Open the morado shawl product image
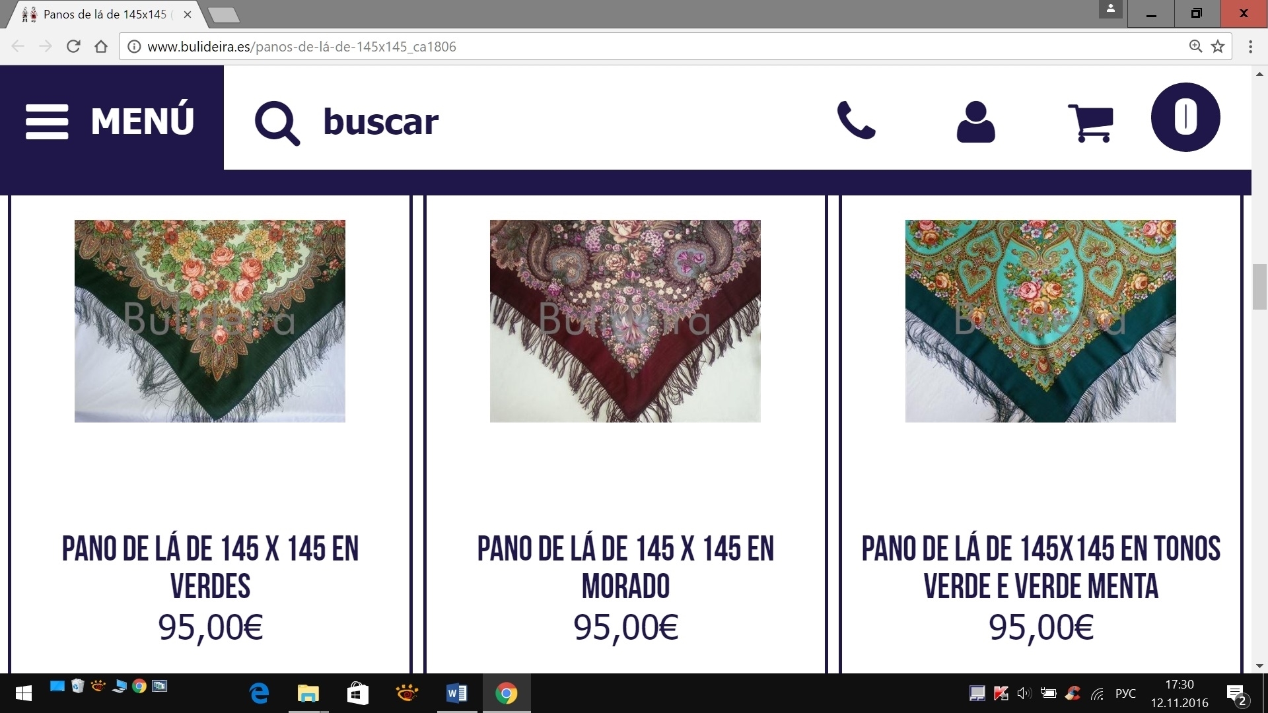The height and width of the screenshot is (713, 1268). pos(625,321)
